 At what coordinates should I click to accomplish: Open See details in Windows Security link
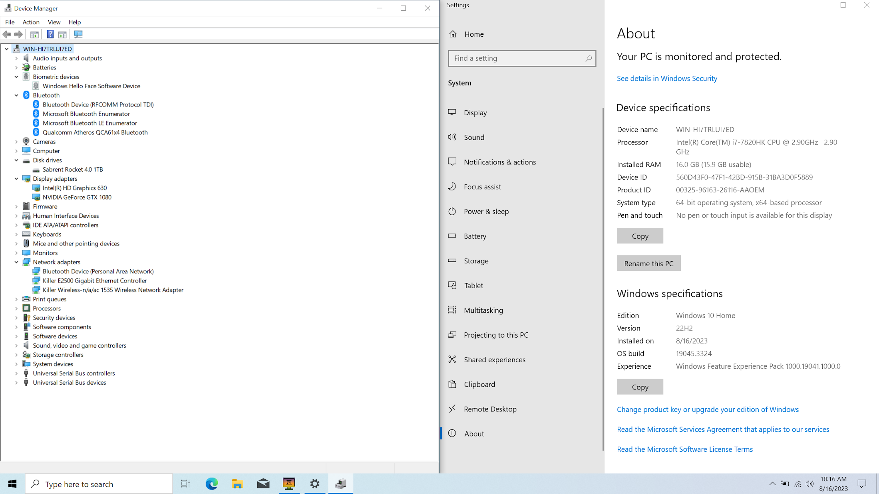(667, 78)
